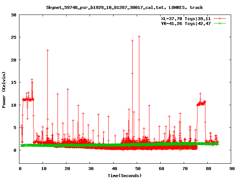Click x-axis tick label 60
Viewport: 239px width, 179px height.
[x=161, y=169]
